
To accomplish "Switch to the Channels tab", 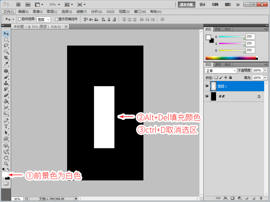I will point(218,65).
